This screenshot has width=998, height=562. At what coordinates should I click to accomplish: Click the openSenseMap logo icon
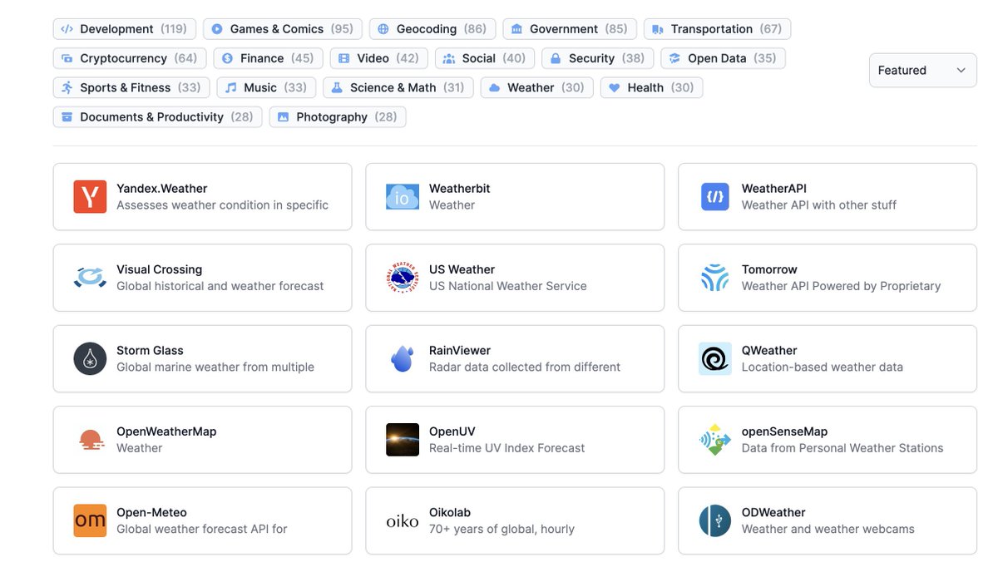point(715,440)
